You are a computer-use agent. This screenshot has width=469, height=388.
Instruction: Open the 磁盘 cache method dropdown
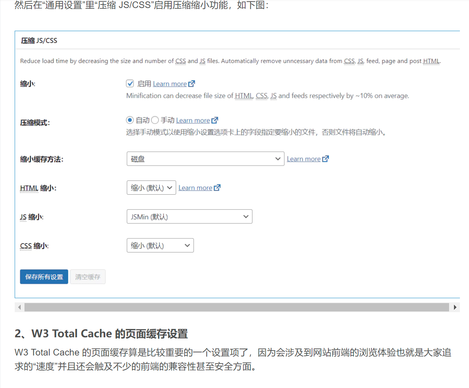(x=205, y=159)
